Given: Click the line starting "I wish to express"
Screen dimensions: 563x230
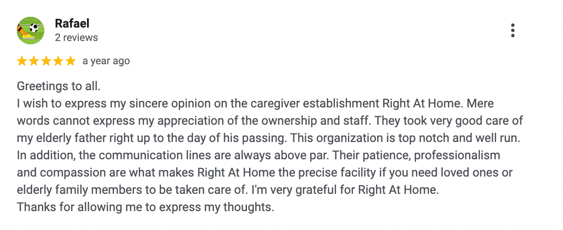Looking at the screenshot, I should [x=255, y=104].
